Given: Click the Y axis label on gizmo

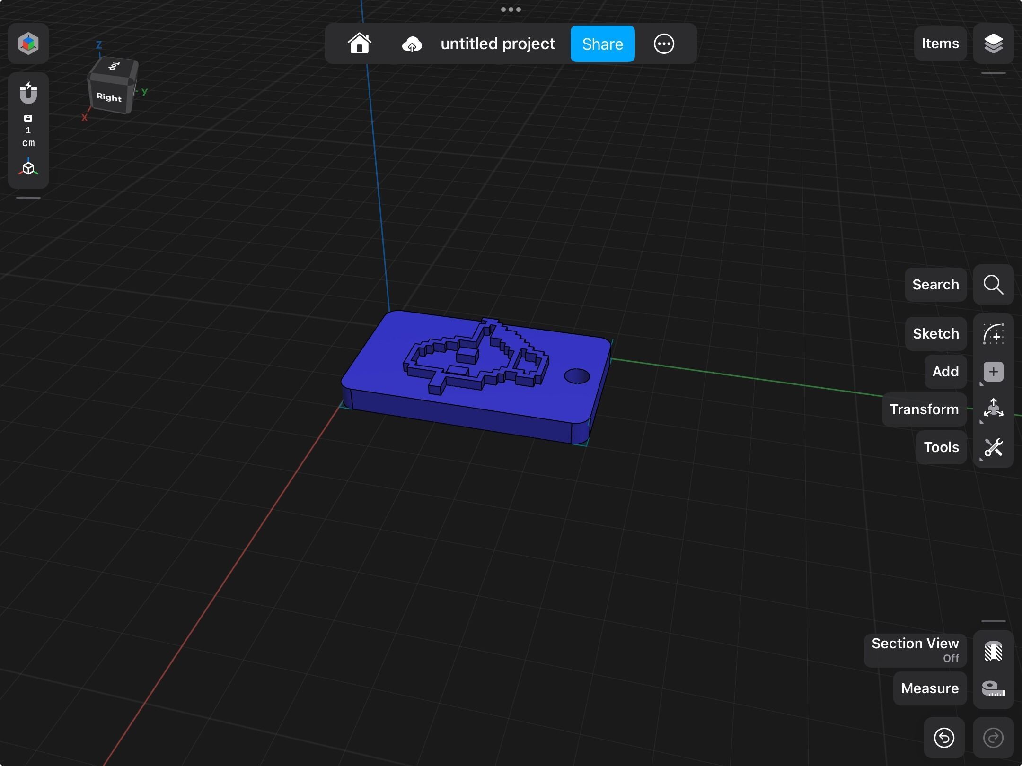Looking at the screenshot, I should coord(145,92).
